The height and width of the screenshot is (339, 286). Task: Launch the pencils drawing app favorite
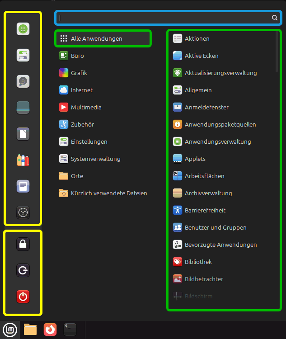(x=23, y=160)
